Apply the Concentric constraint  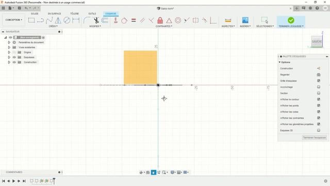coord(178,20)
